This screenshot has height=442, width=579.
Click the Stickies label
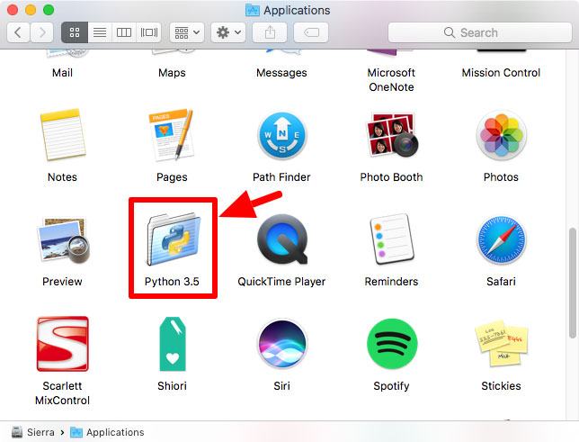501,386
